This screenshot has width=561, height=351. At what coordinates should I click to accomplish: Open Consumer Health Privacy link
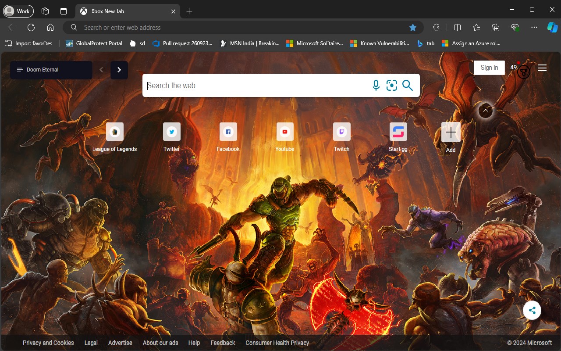277,343
